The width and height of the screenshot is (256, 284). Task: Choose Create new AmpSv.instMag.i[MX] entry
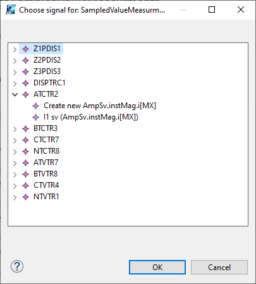(x=100, y=106)
